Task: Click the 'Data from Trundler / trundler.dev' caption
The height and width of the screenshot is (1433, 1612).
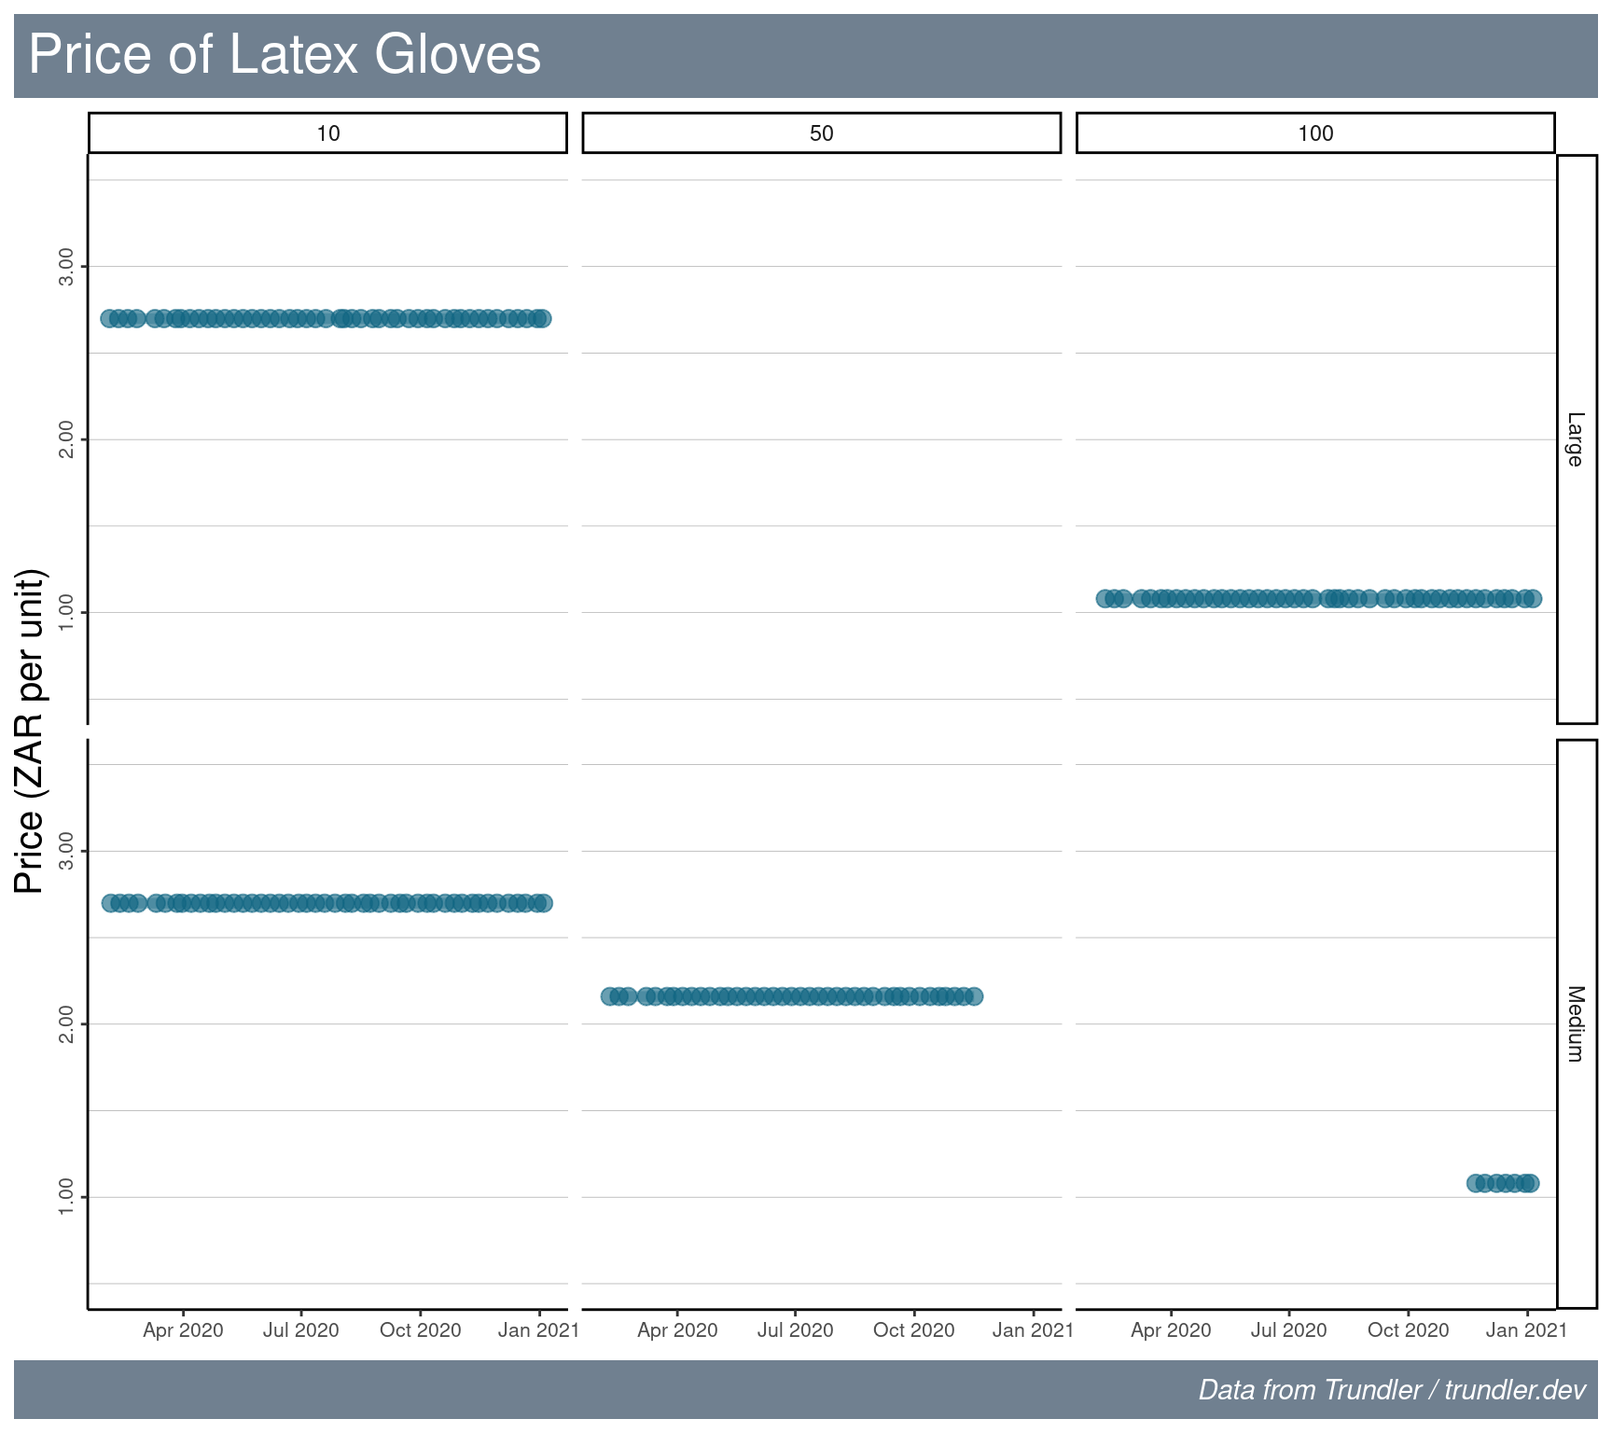Action: pyautogui.click(x=1391, y=1390)
